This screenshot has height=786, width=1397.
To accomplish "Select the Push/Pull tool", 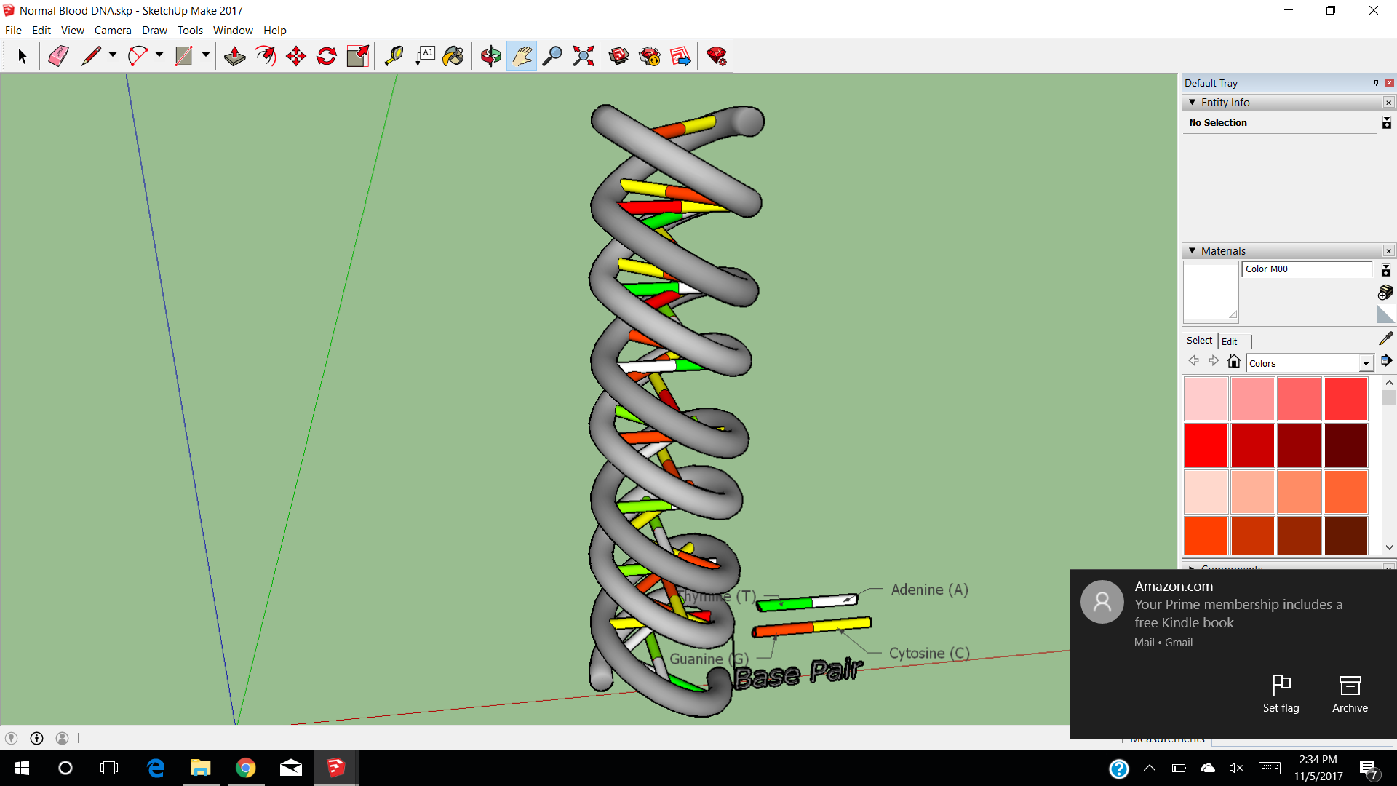I will tap(234, 56).
